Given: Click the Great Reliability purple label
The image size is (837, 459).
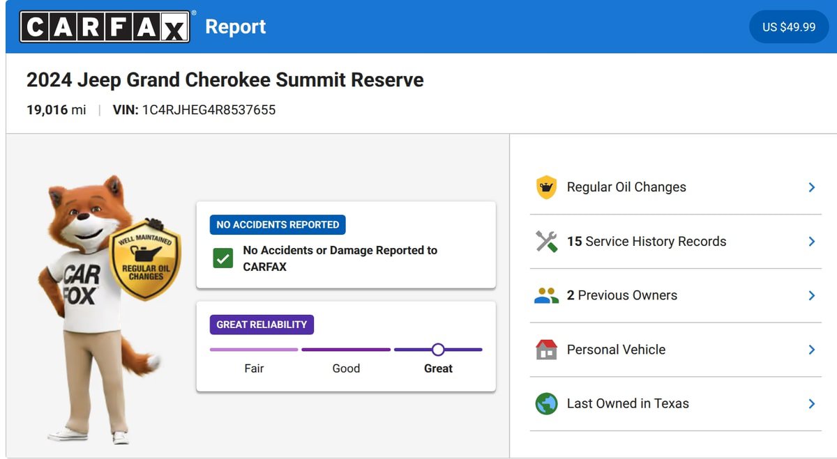Looking at the screenshot, I should [x=262, y=325].
